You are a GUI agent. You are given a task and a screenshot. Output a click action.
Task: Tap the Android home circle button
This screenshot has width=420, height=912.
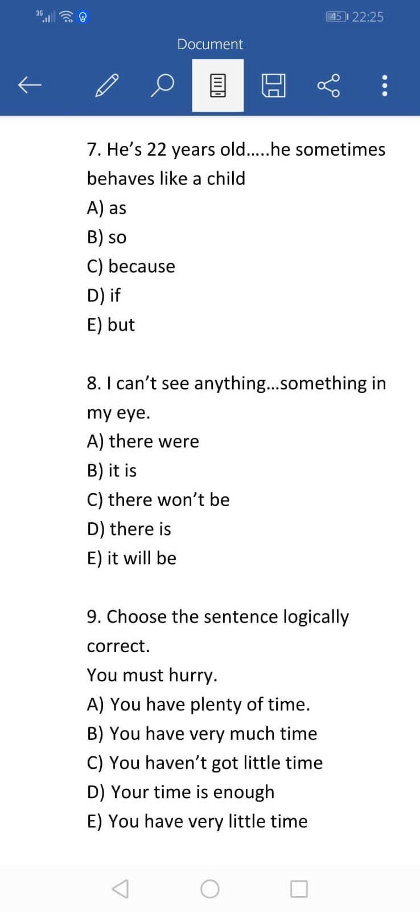click(210, 889)
